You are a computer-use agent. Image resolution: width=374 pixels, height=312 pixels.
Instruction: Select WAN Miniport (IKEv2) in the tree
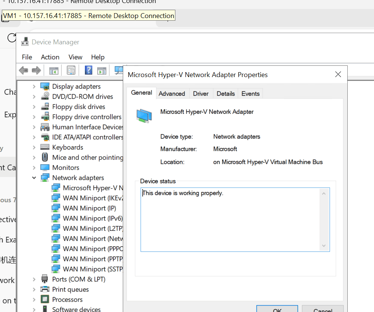(93, 198)
